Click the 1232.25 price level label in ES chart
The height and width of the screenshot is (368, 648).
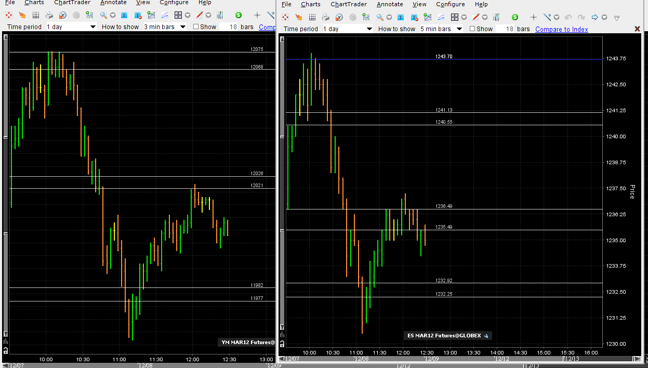444,294
